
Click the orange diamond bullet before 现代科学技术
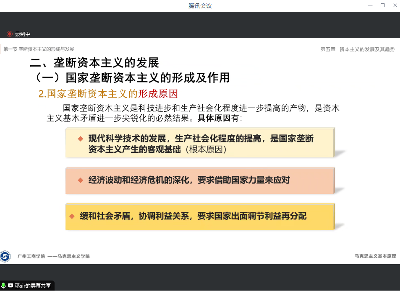click(81, 139)
